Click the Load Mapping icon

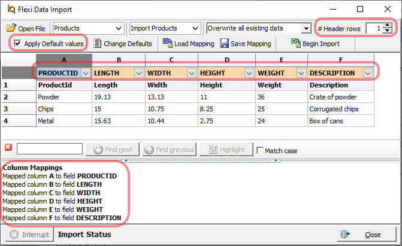pos(168,43)
